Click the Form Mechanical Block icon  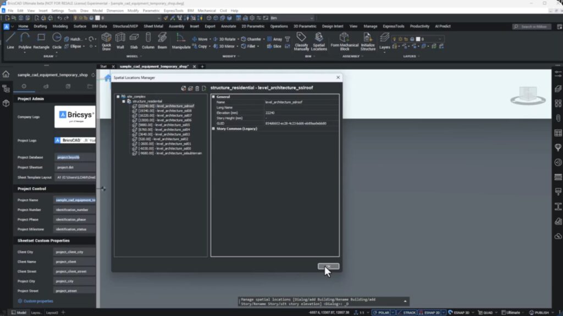[344, 41]
